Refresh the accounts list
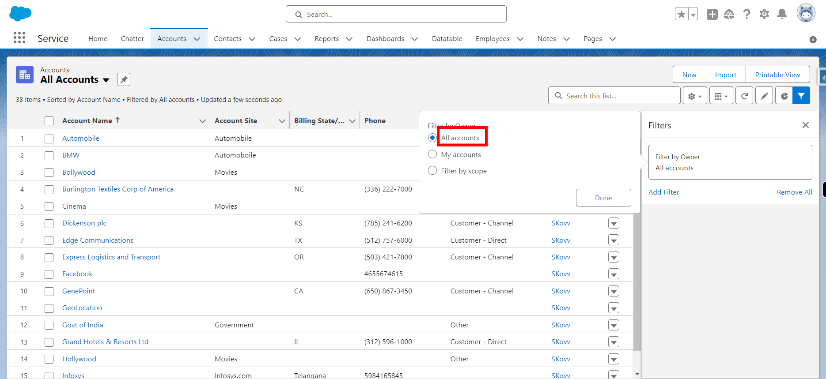826x379 pixels. pyautogui.click(x=744, y=96)
